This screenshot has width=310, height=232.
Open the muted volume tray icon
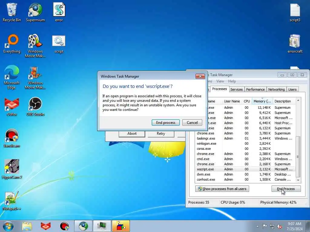279,227
